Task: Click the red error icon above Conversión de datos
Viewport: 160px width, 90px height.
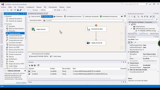Action: 96,25
